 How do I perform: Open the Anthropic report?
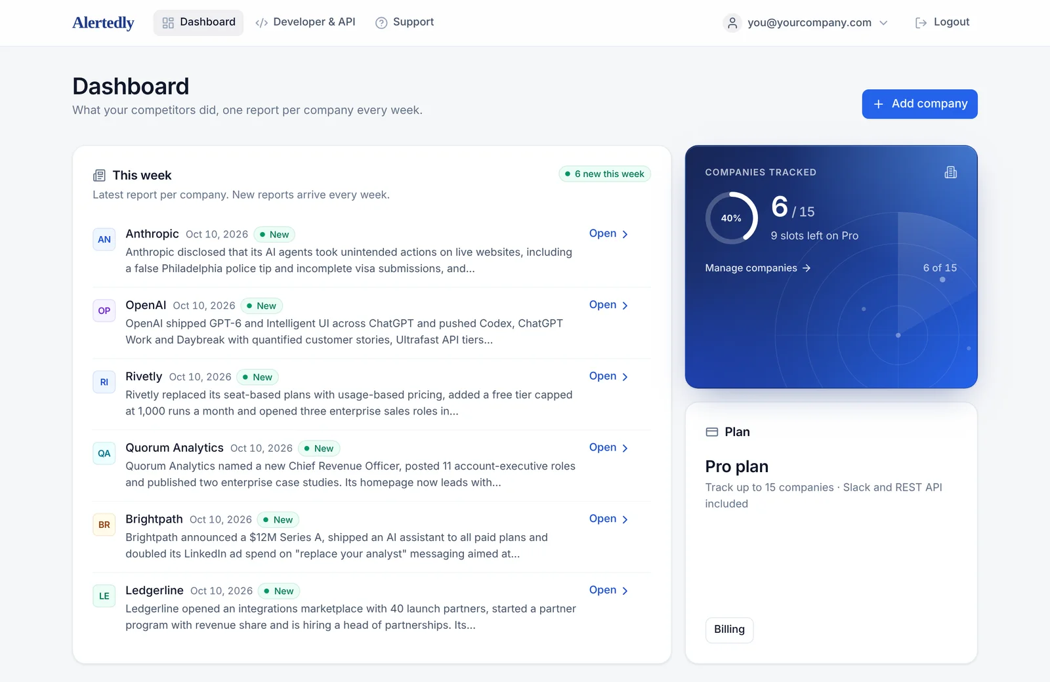[x=608, y=233]
